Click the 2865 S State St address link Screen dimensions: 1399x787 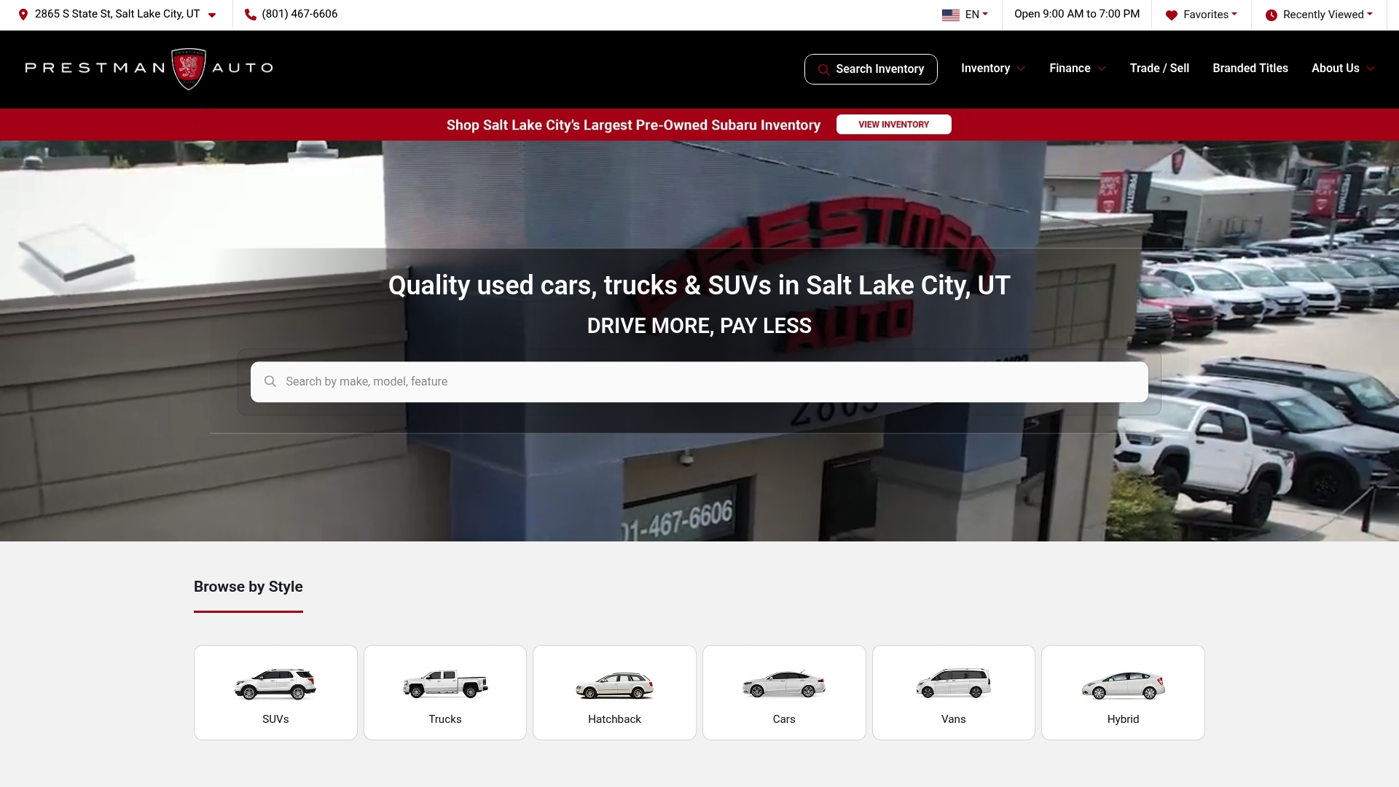[117, 15]
